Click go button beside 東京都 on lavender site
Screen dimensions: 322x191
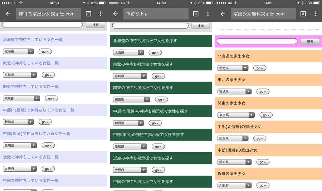51,98
